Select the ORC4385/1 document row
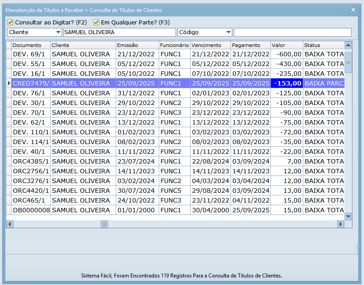This screenshot has width=364, height=285. pyautogui.click(x=31, y=161)
